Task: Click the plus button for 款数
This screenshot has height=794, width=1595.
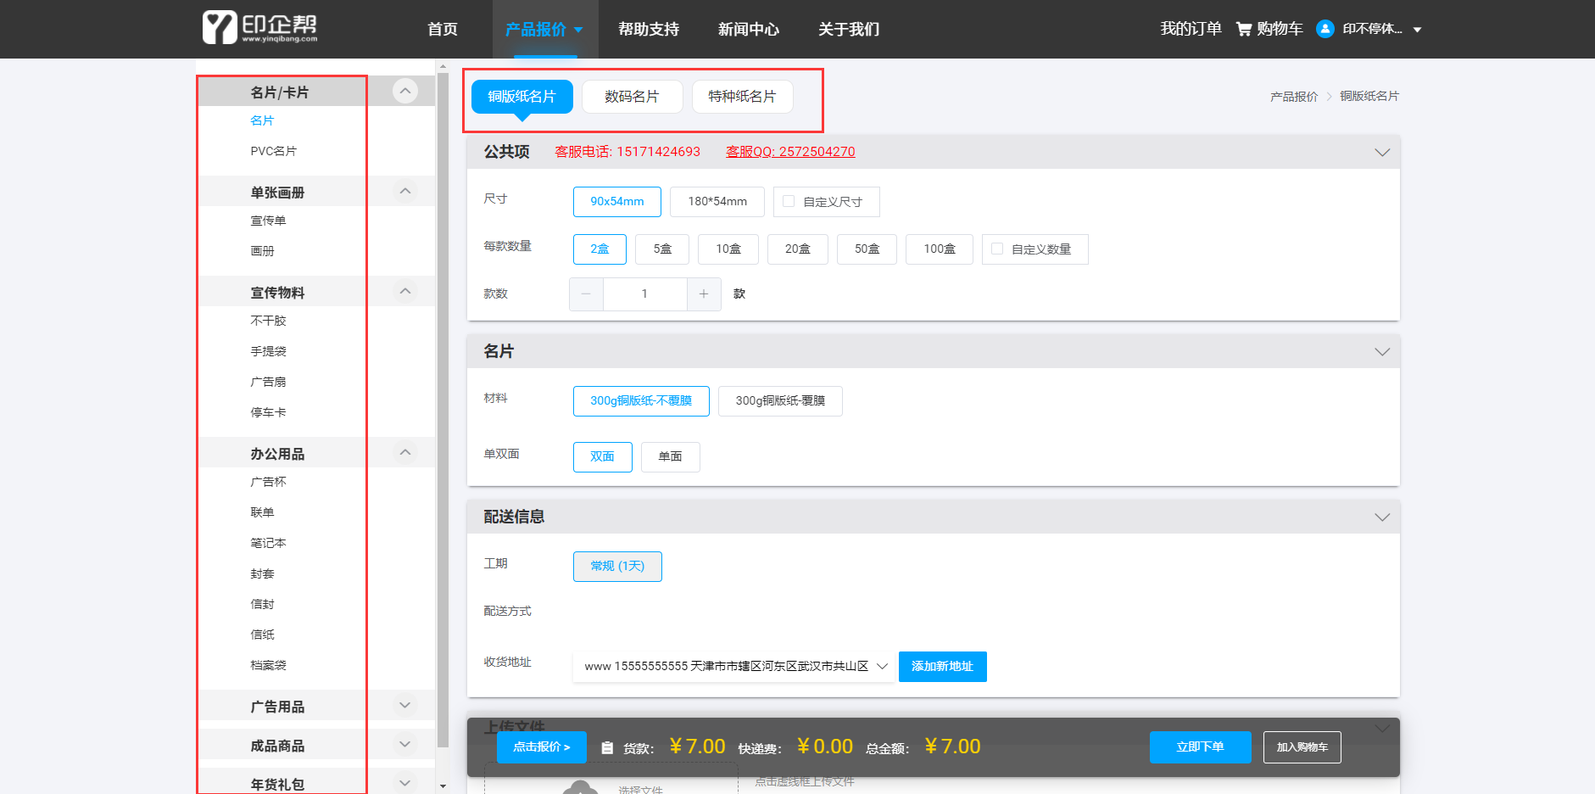Action: pos(704,294)
